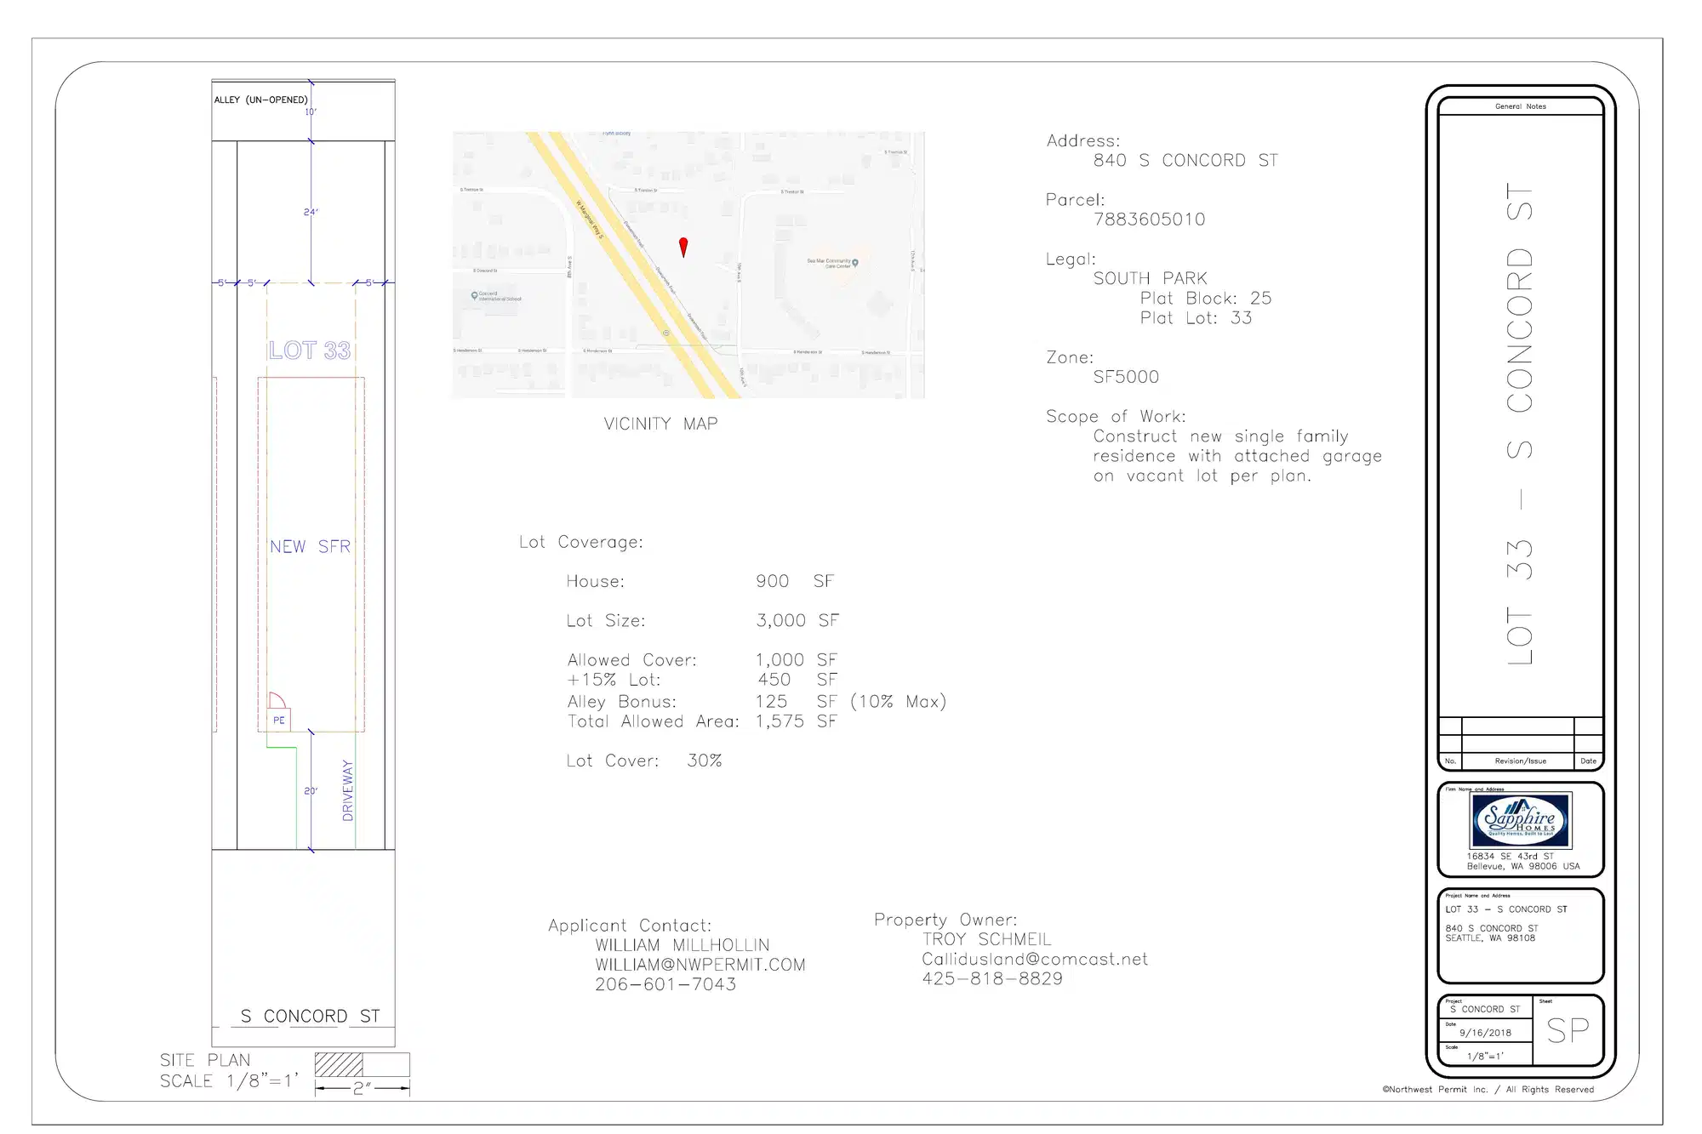Click the hatched scale bar box

pos(339,1065)
